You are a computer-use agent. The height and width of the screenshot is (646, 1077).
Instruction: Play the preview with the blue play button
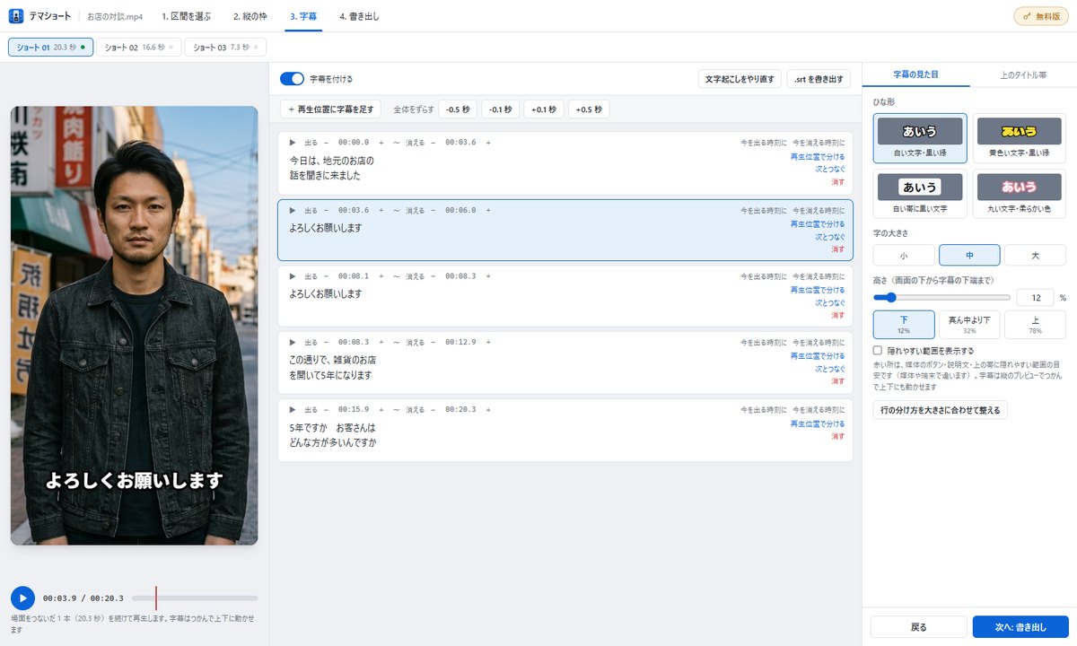(x=22, y=598)
